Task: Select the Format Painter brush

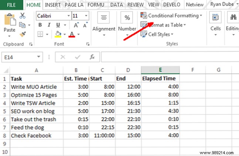Action: pos(23,34)
